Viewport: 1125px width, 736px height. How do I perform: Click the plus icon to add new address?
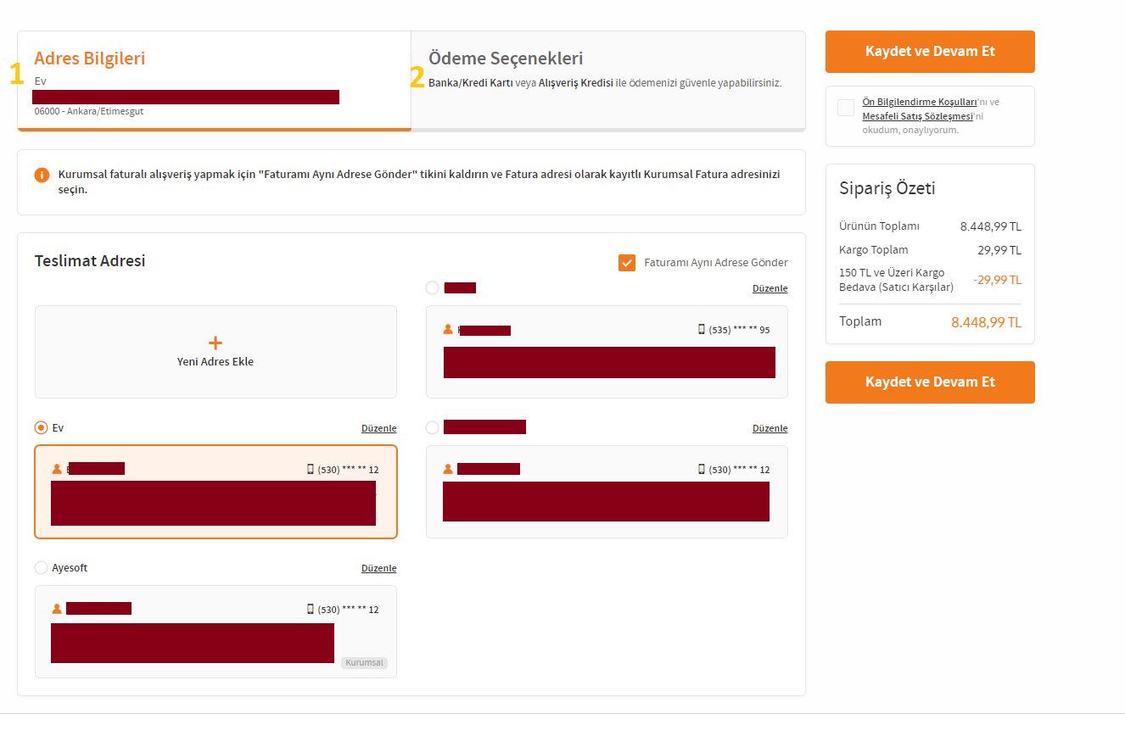(215, 343)
